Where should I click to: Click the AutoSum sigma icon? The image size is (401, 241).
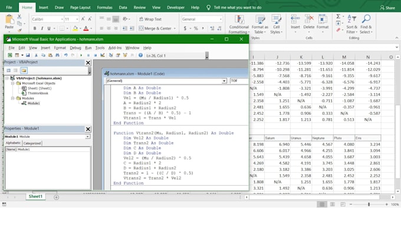click(x=338, y=16)
